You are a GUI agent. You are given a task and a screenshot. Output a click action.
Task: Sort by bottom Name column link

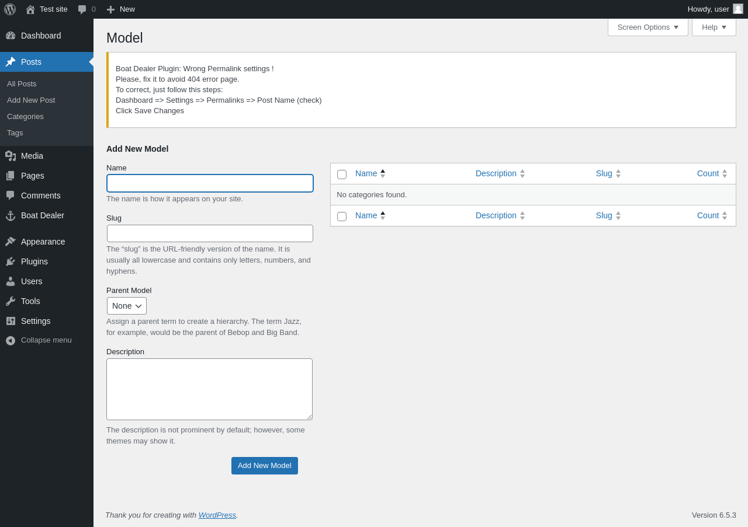pyautogui.click(x=366, y=215)
